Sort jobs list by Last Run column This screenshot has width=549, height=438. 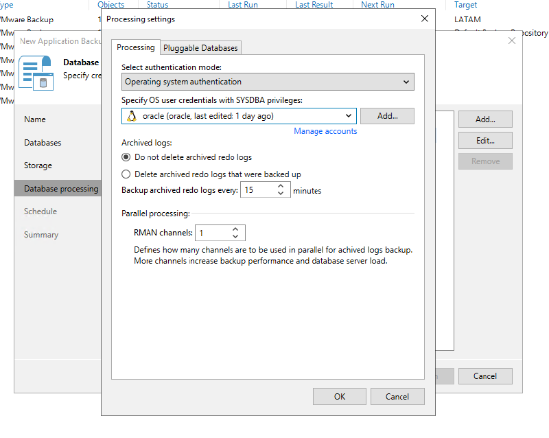point(243,5)
